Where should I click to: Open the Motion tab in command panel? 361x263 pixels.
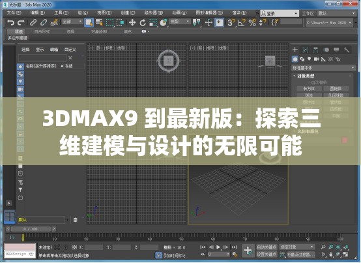click(x=326, y=50)
